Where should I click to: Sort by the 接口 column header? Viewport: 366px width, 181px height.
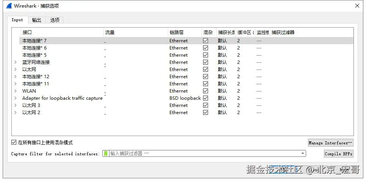61,32
